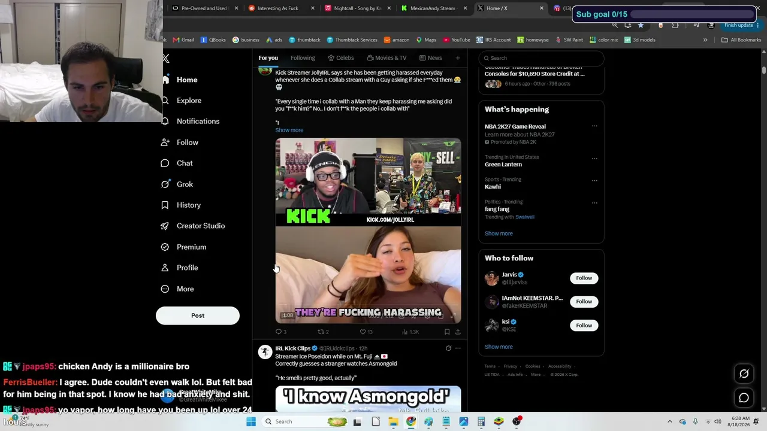Open the Home icon in the X sidebar

[x=165, y=80]
